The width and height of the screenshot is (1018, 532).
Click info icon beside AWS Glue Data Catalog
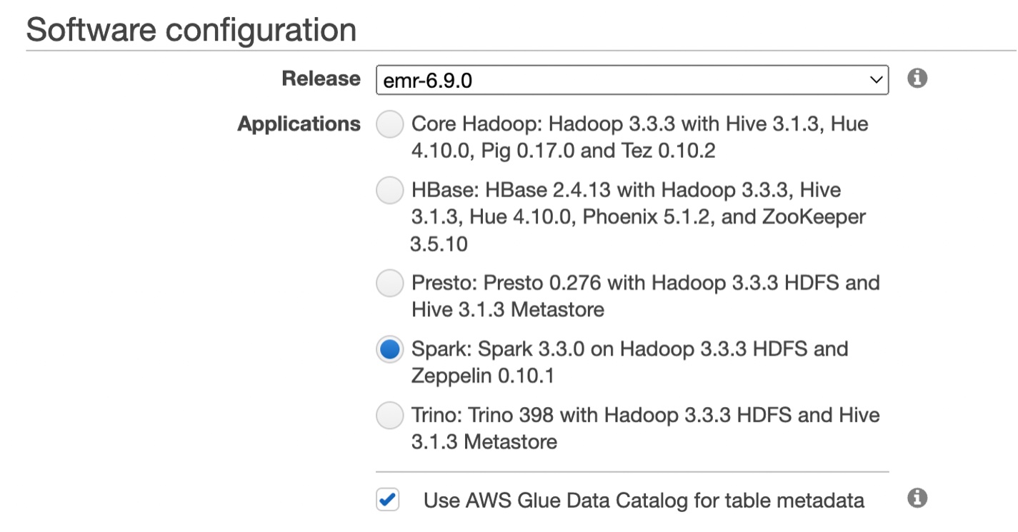coord(917,498)
